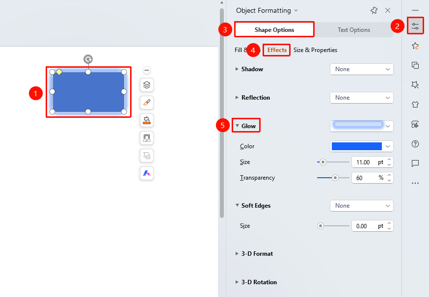This screenshot has width=429, height=297.
Task: Open the Effects sub-tab
Action: pyautogui.click(x=277, y=50)
